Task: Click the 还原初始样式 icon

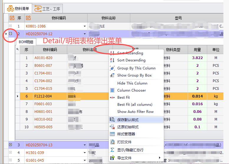Action: pos(112,127)
